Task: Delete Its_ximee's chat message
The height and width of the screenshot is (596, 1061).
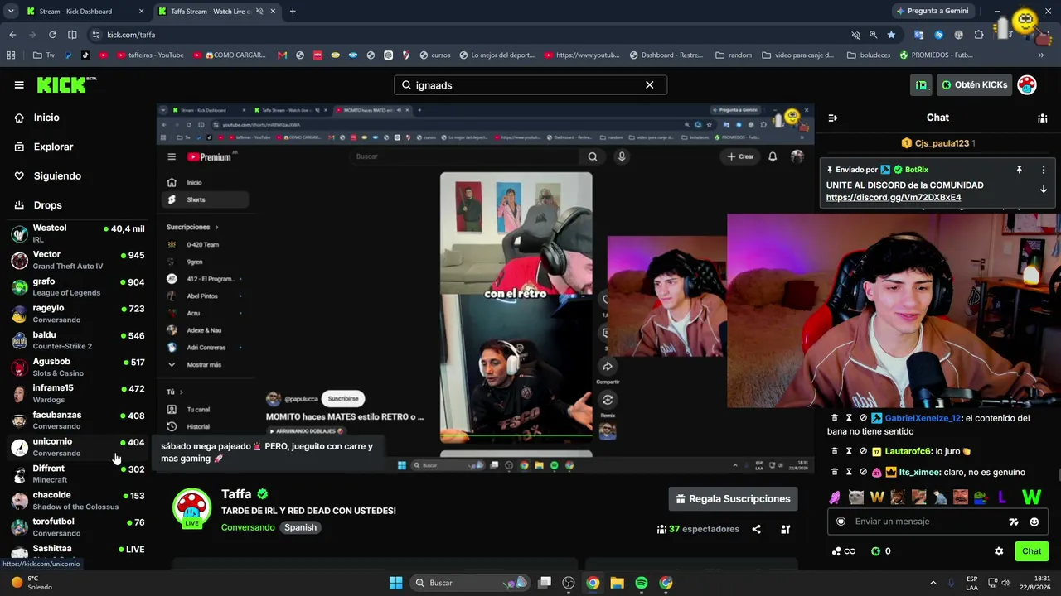Action: (835, 472)
